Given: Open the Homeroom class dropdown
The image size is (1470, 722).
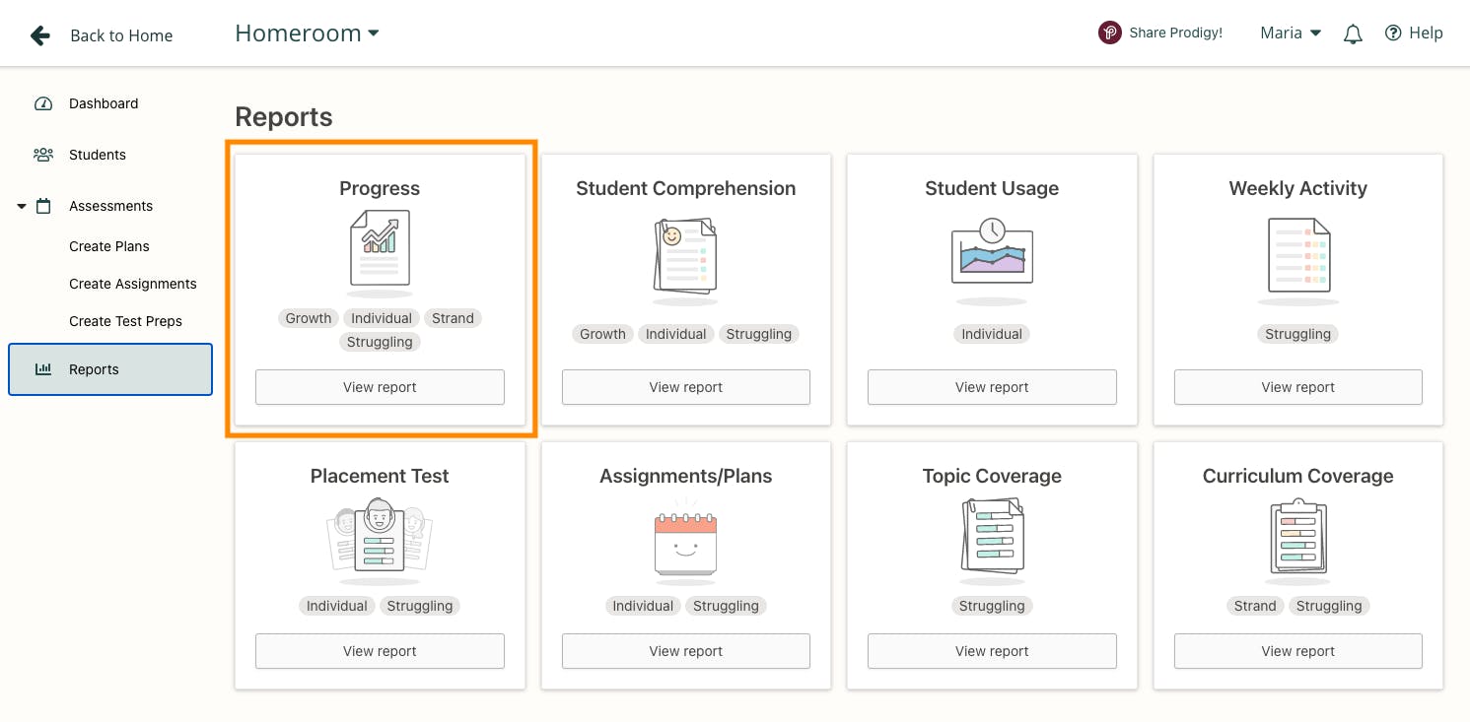Looking at the screenshot, I should (308, 33).
